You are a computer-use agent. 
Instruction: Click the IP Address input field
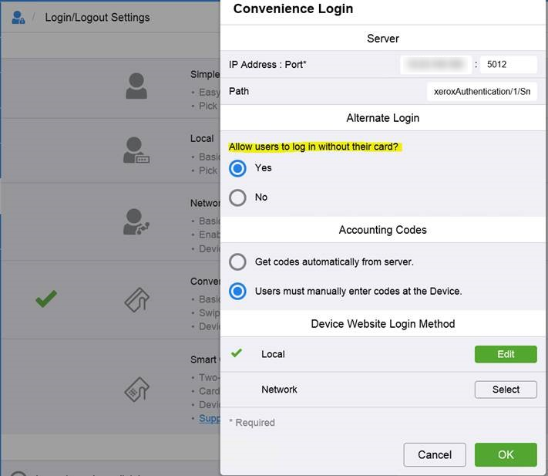(x=435, y=65)
